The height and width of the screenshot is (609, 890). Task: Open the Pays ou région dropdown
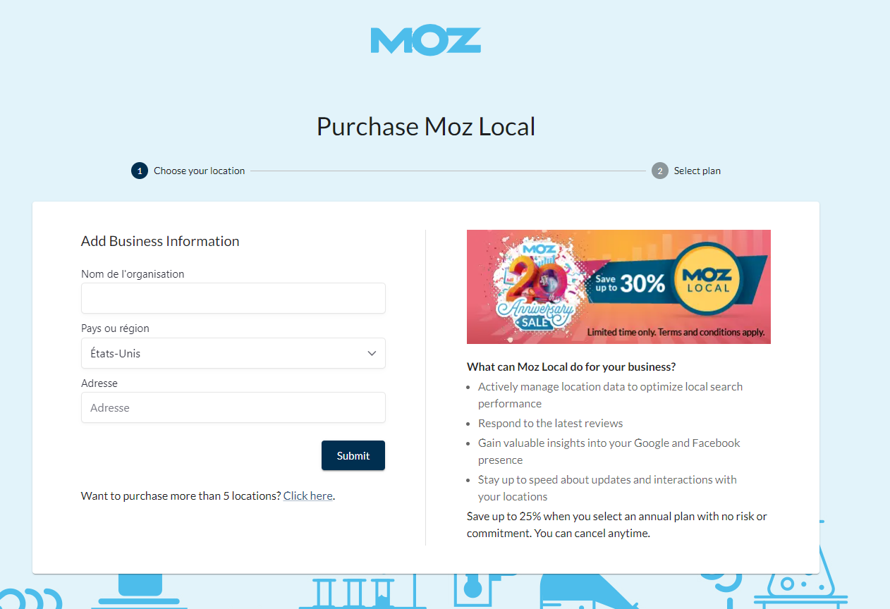coord(233,353)
